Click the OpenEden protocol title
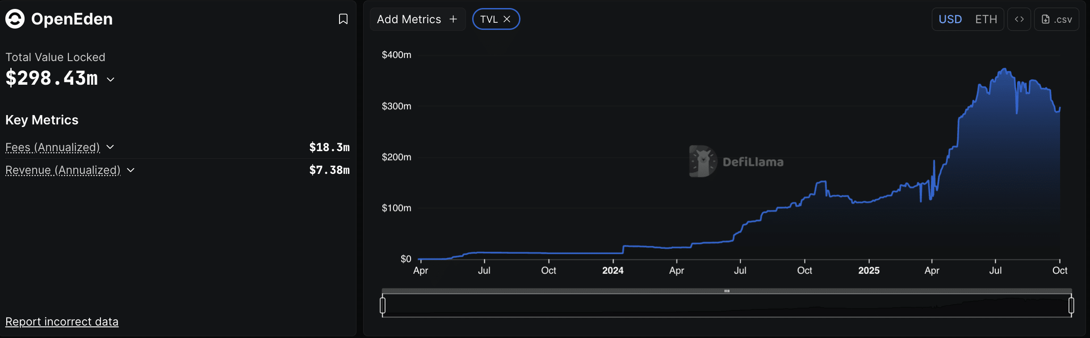Viewport: 1090px width, 338px height. click(x=72, y=19)
